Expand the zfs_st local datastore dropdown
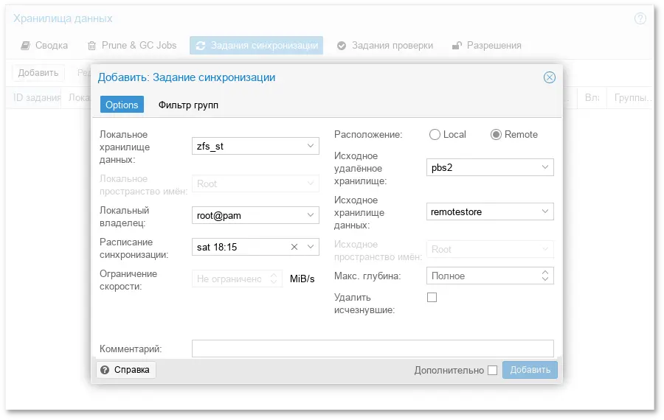The image size is (664, 420). 311,146
